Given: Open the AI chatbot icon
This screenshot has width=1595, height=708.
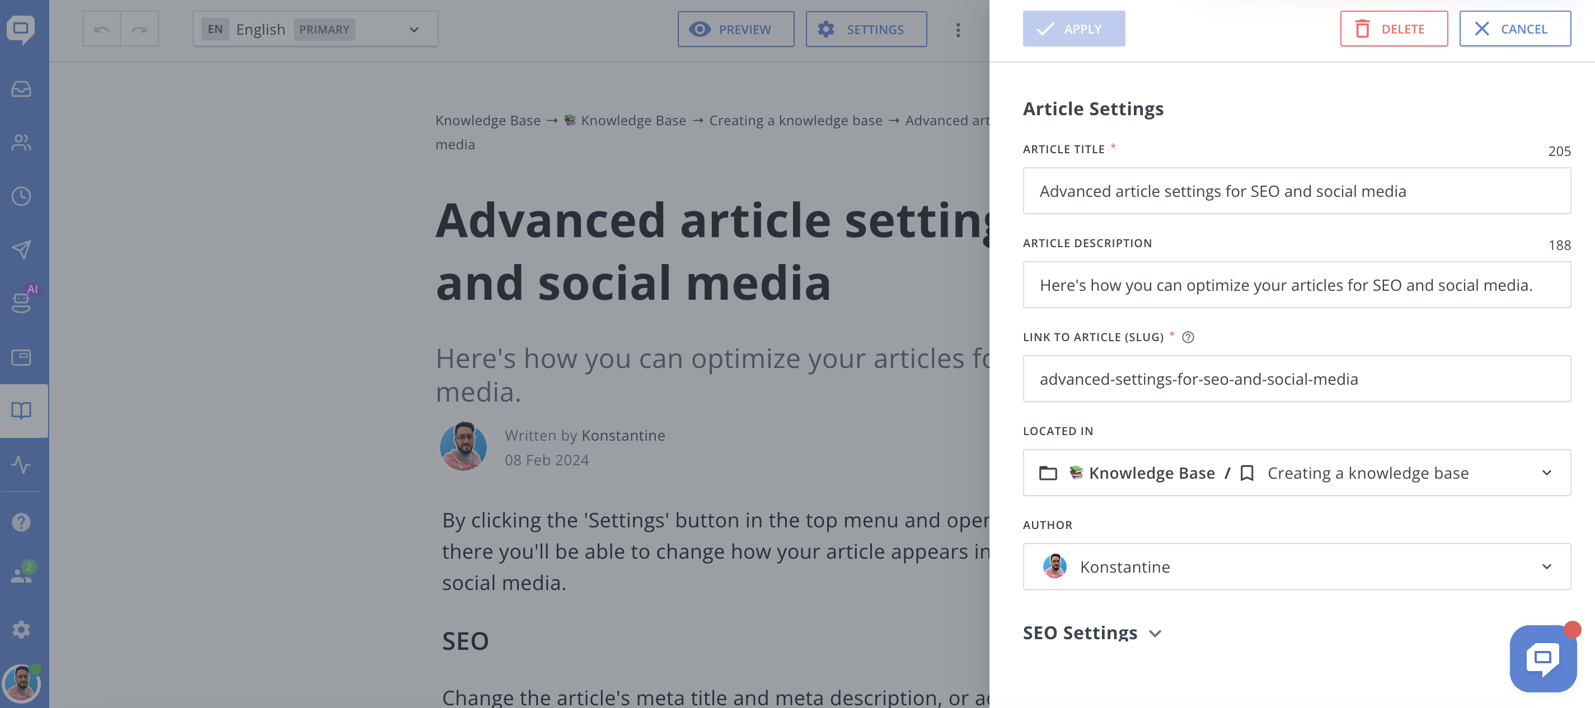Looking at the screenshot, I should [22, 303].
